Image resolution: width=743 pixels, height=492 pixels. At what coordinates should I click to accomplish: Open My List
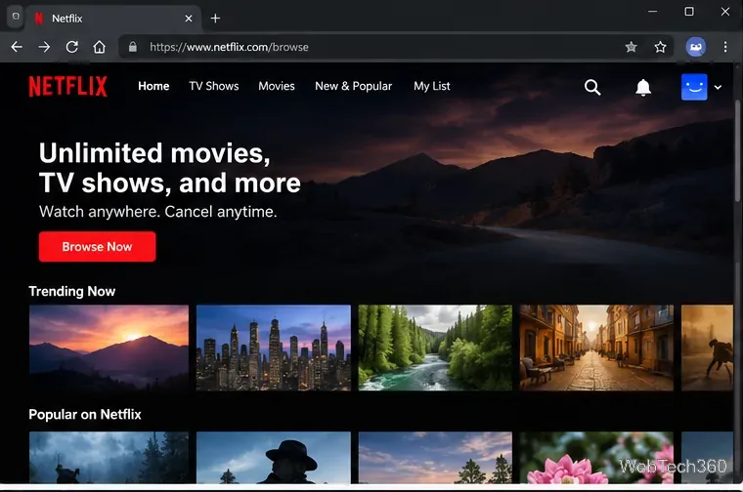pyautogui.click(x=432, y=86)
